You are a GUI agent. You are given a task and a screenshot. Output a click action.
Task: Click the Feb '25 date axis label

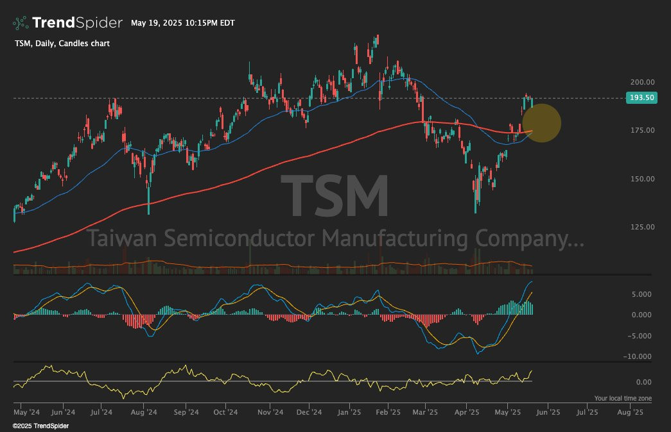tap(388, 412)
